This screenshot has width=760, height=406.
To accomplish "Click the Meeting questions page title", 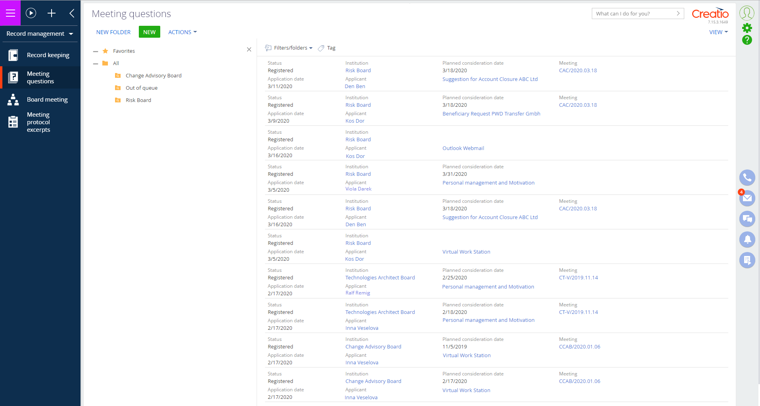I will (x=131, y=14).
